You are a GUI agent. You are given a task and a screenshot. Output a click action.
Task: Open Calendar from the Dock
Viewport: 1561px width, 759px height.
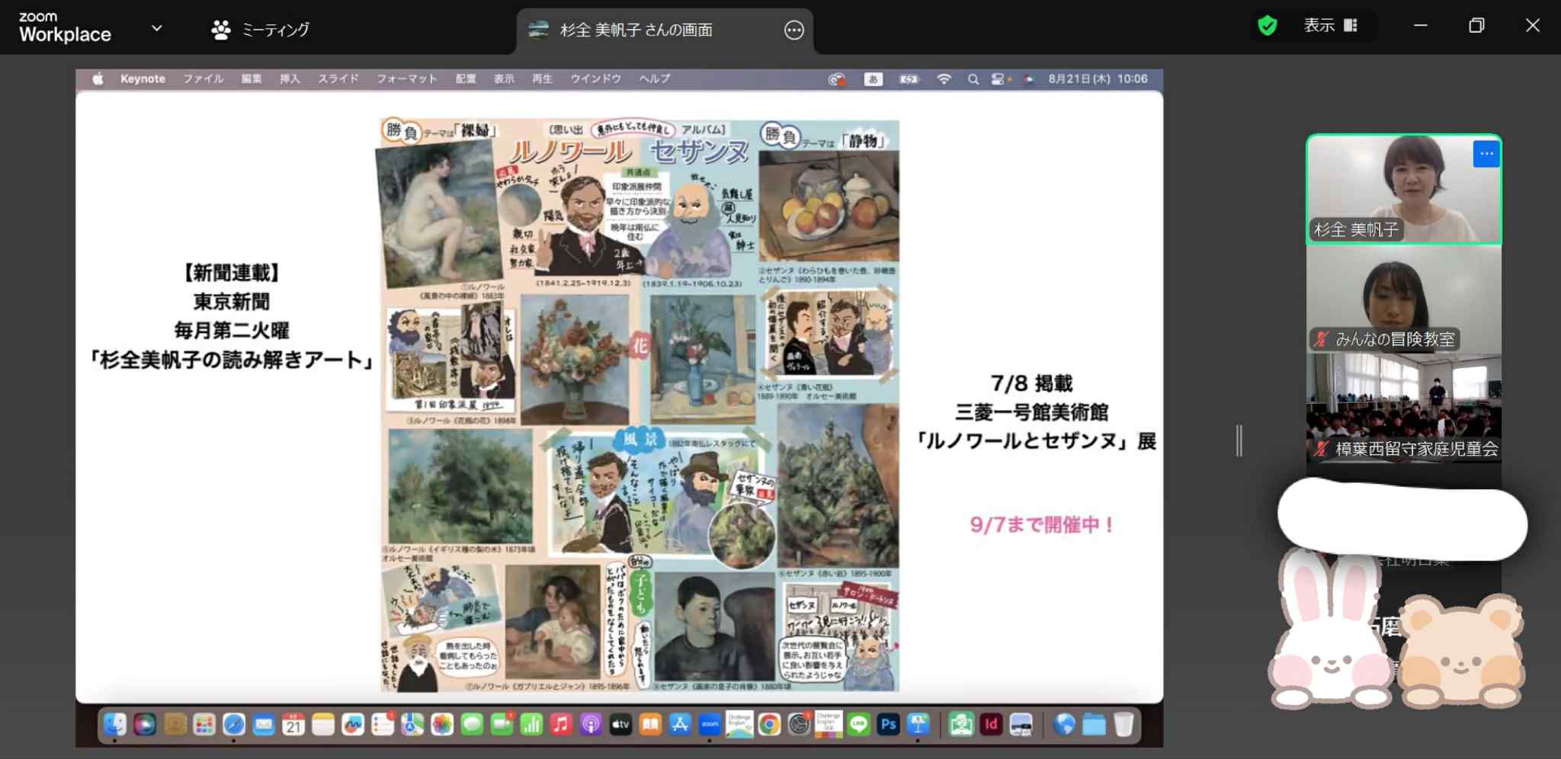293,724
